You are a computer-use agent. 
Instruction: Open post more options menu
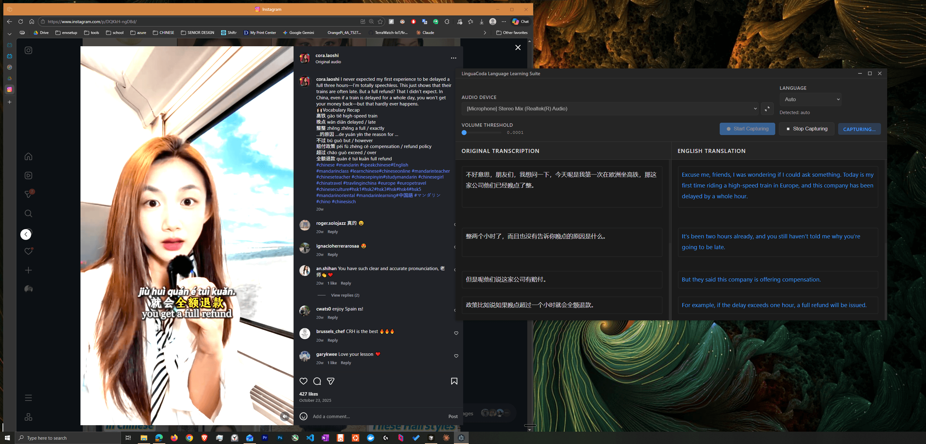pyautogui.click(x=453, y=58)
